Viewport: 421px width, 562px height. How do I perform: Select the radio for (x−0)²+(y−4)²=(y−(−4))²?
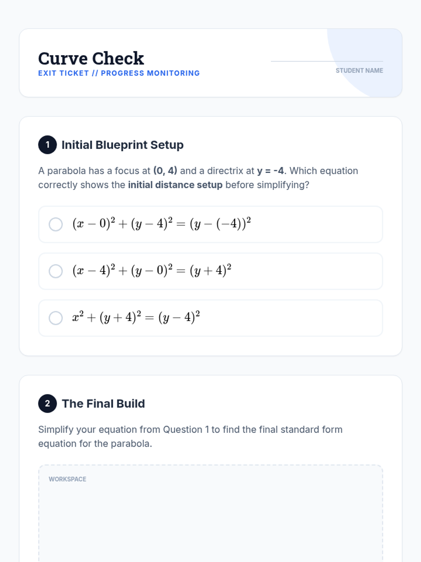point(56,224)
